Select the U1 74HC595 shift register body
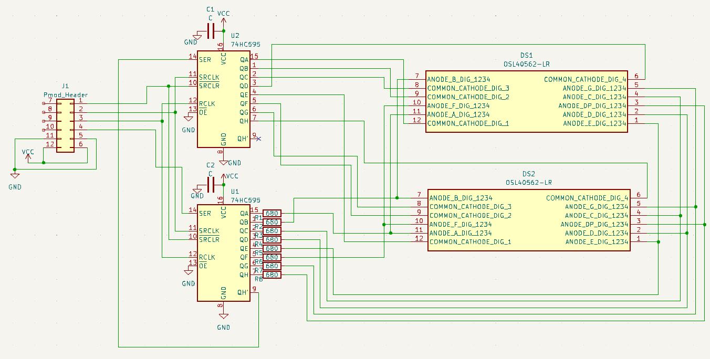Screen dimensions: 710x359 223,253
